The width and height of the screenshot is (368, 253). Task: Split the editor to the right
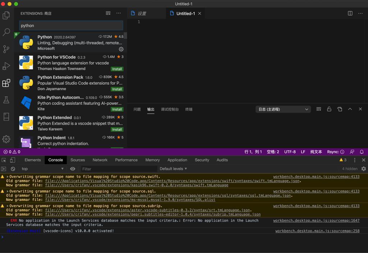350,13
